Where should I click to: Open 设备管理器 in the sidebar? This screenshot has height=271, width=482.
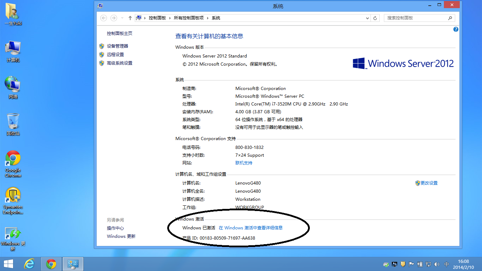pos(118,46)
